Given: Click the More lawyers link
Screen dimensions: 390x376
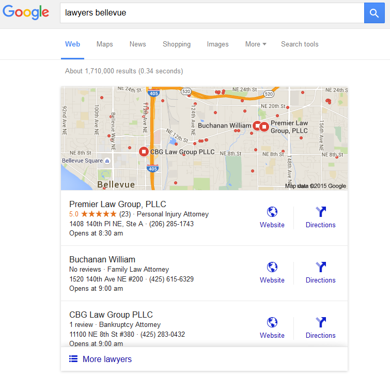Looking at the screenshot, I should coord(107,359).
